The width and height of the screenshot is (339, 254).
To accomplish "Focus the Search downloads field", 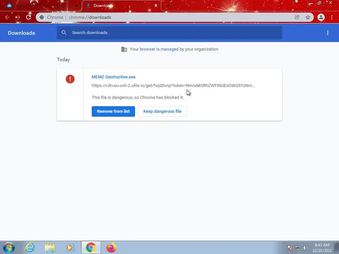I will point(169,33).
